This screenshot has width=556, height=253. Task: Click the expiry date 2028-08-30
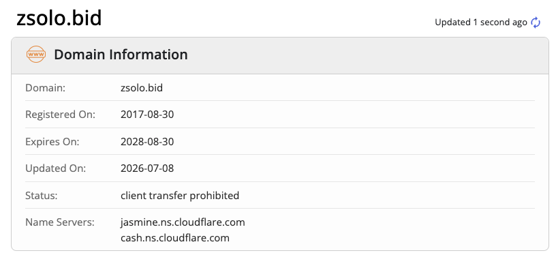point(147,142)
